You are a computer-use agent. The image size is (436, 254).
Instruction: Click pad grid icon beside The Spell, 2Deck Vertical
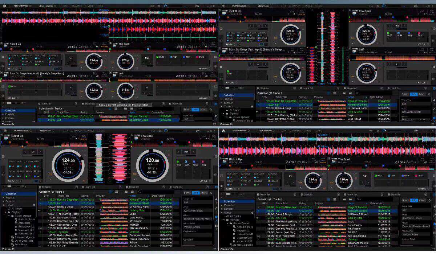(x=216, y=156)
